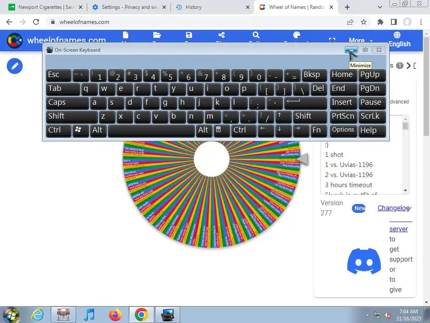Open a new Chrome tab
430x323 pixels.
(347, 7)
